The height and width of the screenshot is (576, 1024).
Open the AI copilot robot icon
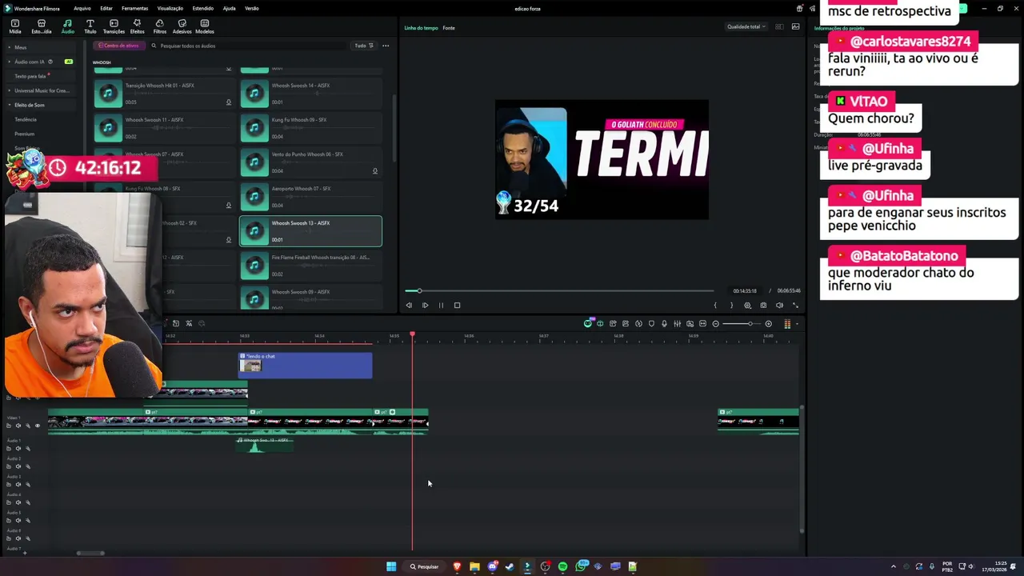pos(588,323)
